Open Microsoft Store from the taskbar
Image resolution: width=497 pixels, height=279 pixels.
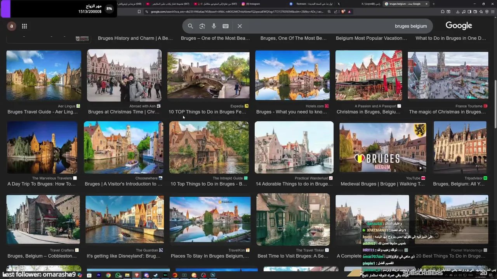click(x=89, y=275)
